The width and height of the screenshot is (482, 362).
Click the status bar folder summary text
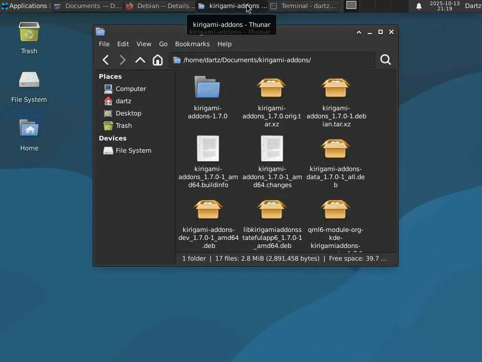click(284, 259)
